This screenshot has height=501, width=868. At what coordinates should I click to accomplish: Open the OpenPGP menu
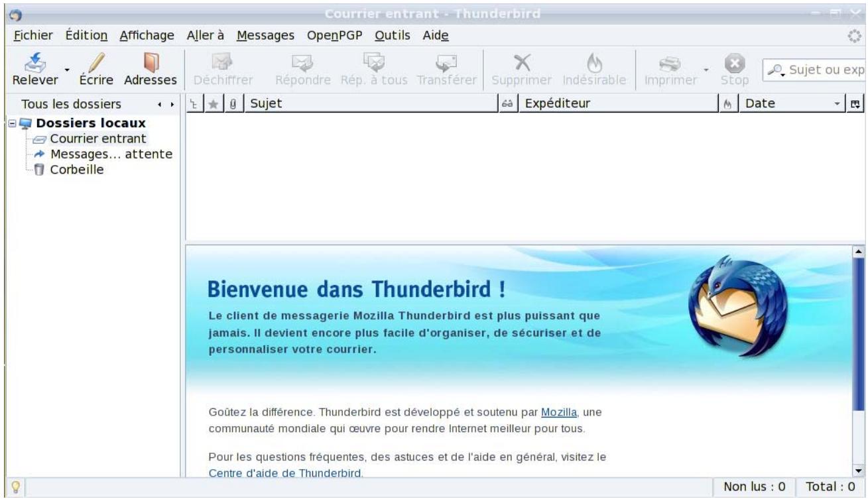click(x=336, y=35)
